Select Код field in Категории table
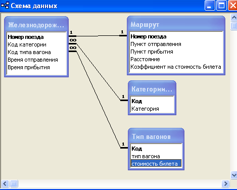The height and width of the screenshot is (190, 237). point(152,101)
